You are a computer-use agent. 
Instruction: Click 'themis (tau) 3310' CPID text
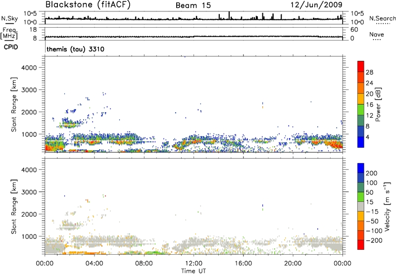pos(76,49)
